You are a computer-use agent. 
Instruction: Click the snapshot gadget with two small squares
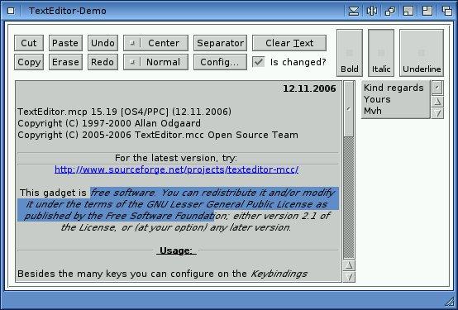tap(389, 11)
